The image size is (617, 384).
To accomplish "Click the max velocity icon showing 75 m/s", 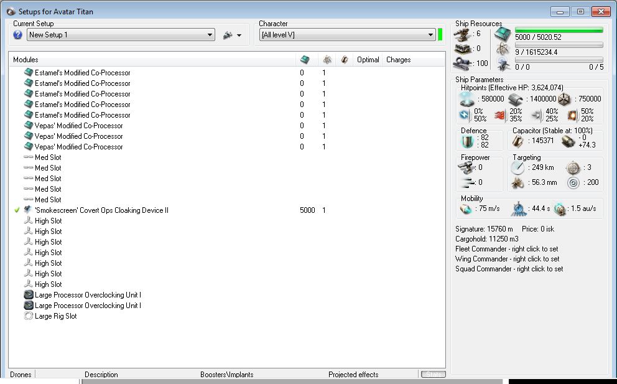I will [x=466, y=208].
